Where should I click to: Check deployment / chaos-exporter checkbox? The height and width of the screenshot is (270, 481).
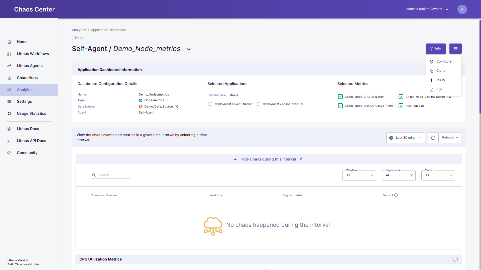pyautogui.click(x=258, y=104)
